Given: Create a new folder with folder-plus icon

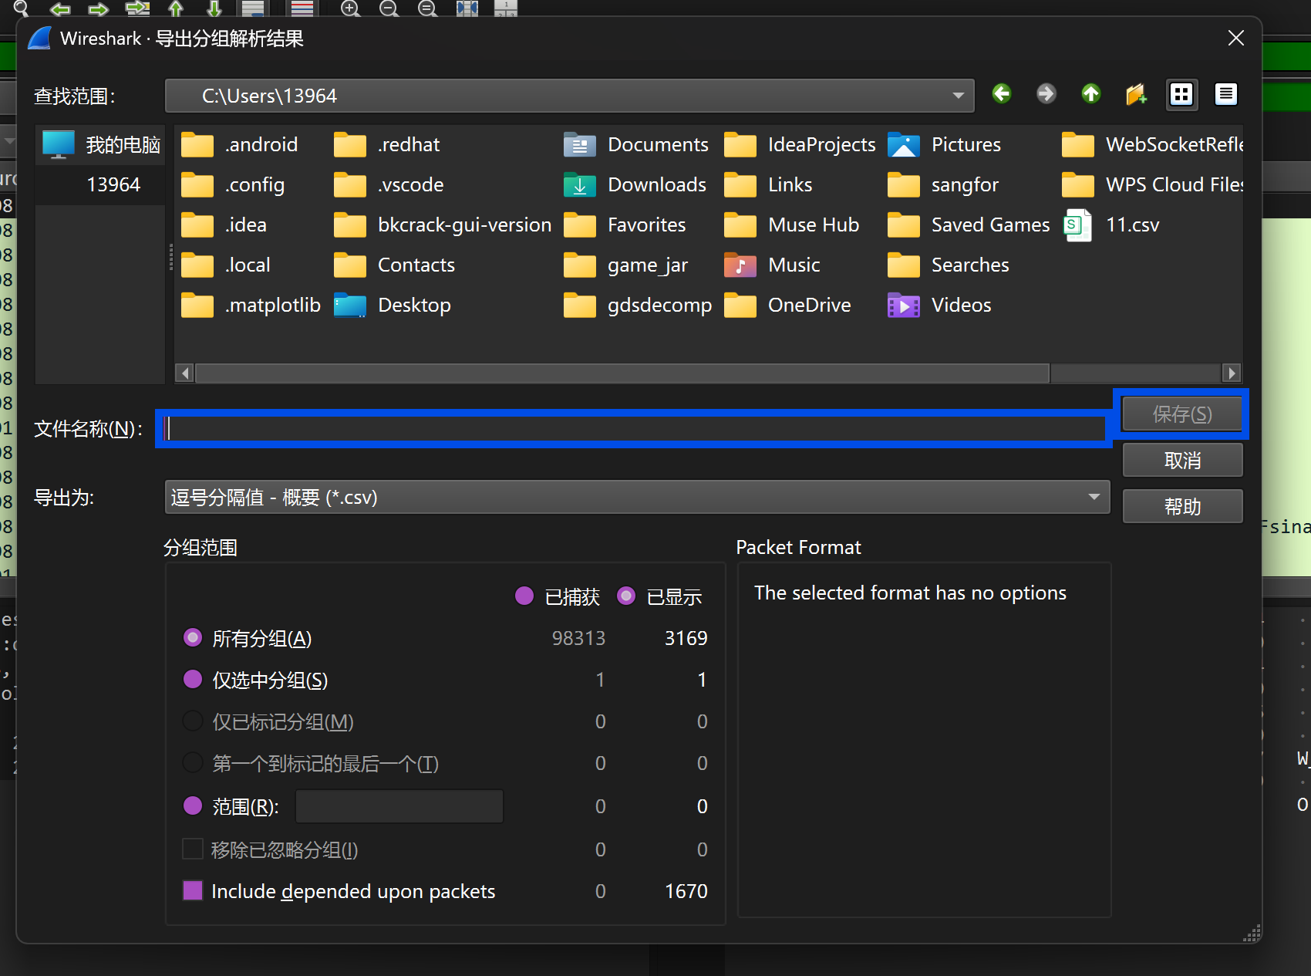Looking at the screenshot, I should (1136, 94).
